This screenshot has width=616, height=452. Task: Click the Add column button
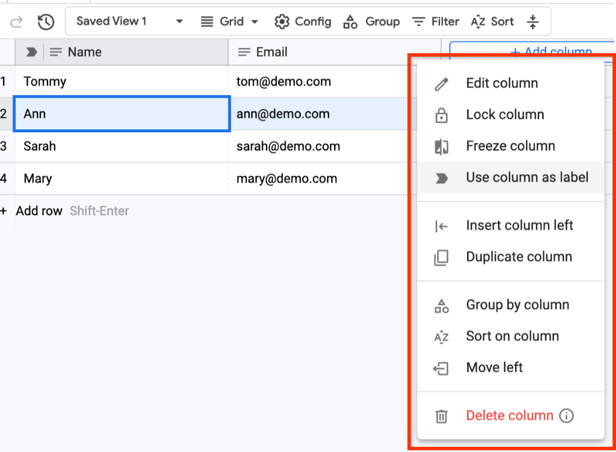pos(551,51)
